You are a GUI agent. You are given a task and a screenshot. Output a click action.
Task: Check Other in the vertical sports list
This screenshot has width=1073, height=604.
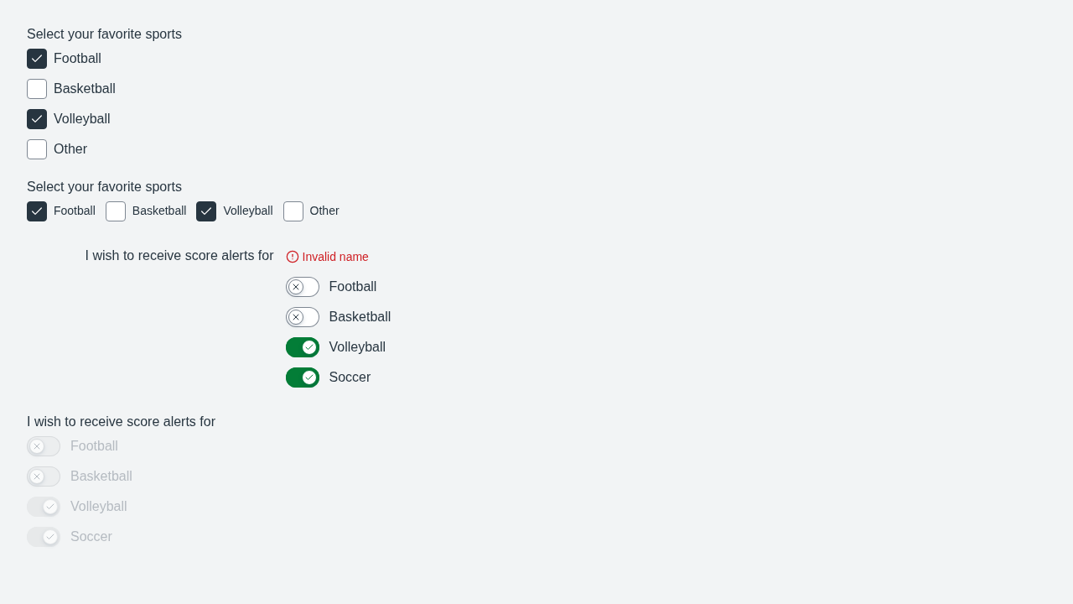37,149
